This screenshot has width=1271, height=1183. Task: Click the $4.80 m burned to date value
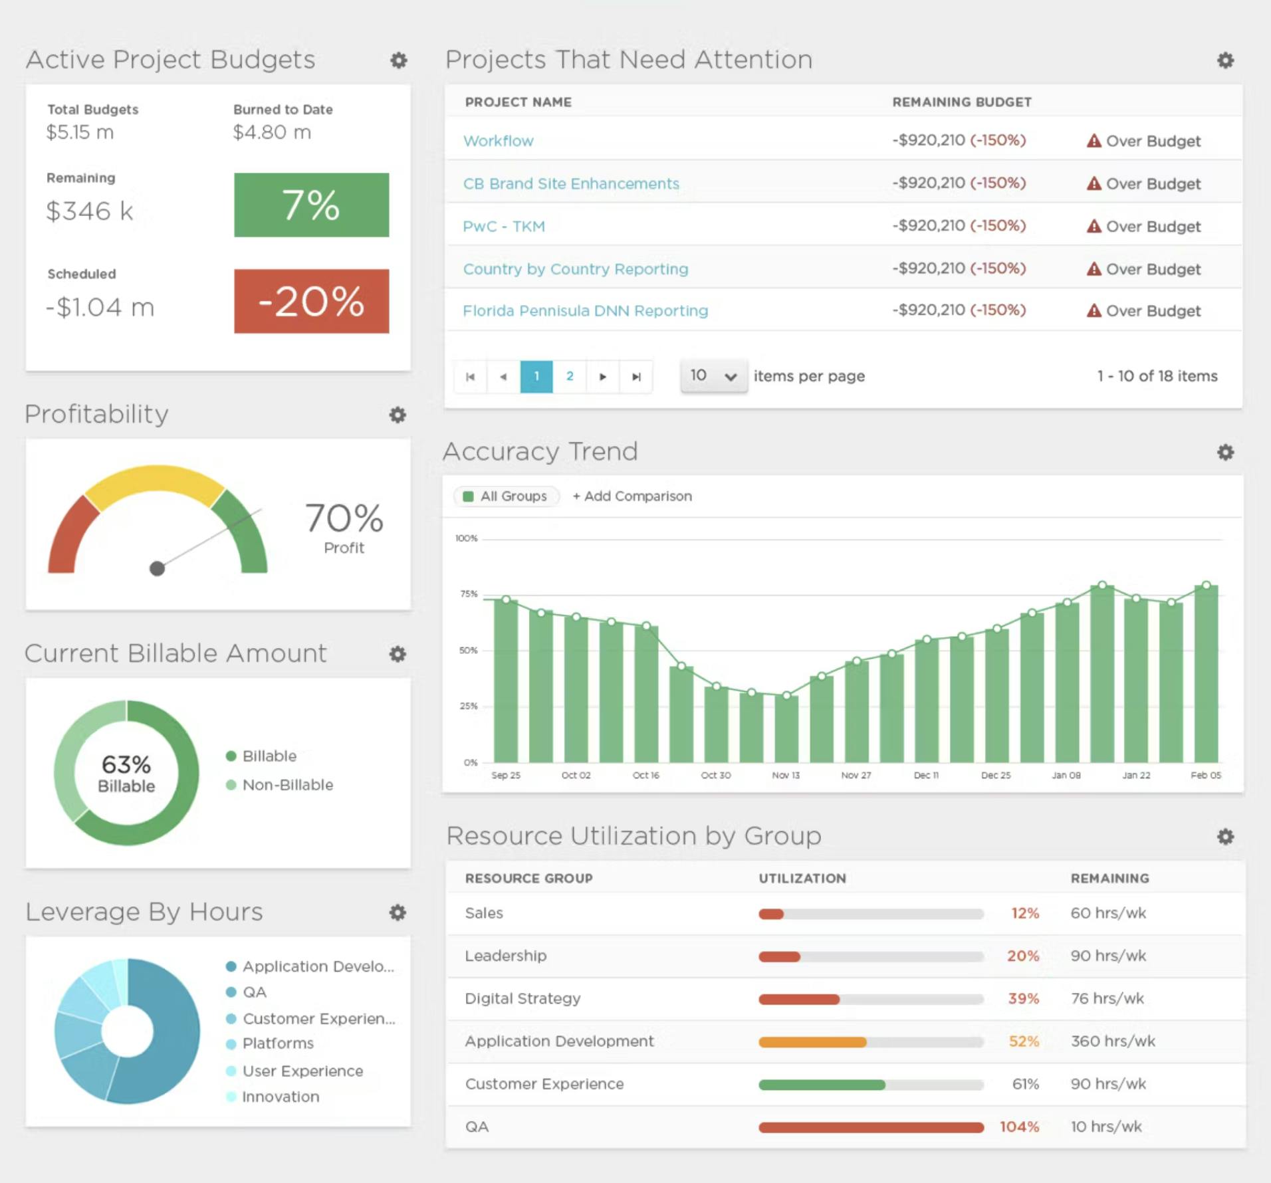(272, 132)
